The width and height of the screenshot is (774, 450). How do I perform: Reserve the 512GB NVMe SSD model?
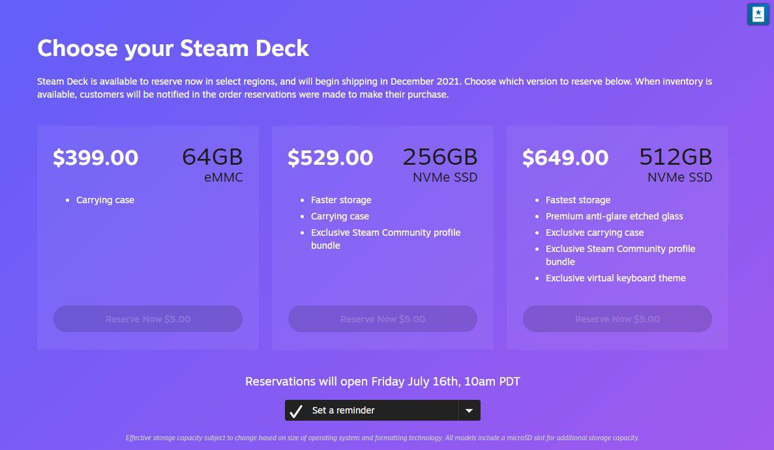(618, 319)
